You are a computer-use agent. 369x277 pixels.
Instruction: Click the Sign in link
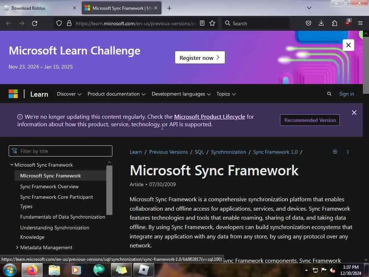[346, 94]
